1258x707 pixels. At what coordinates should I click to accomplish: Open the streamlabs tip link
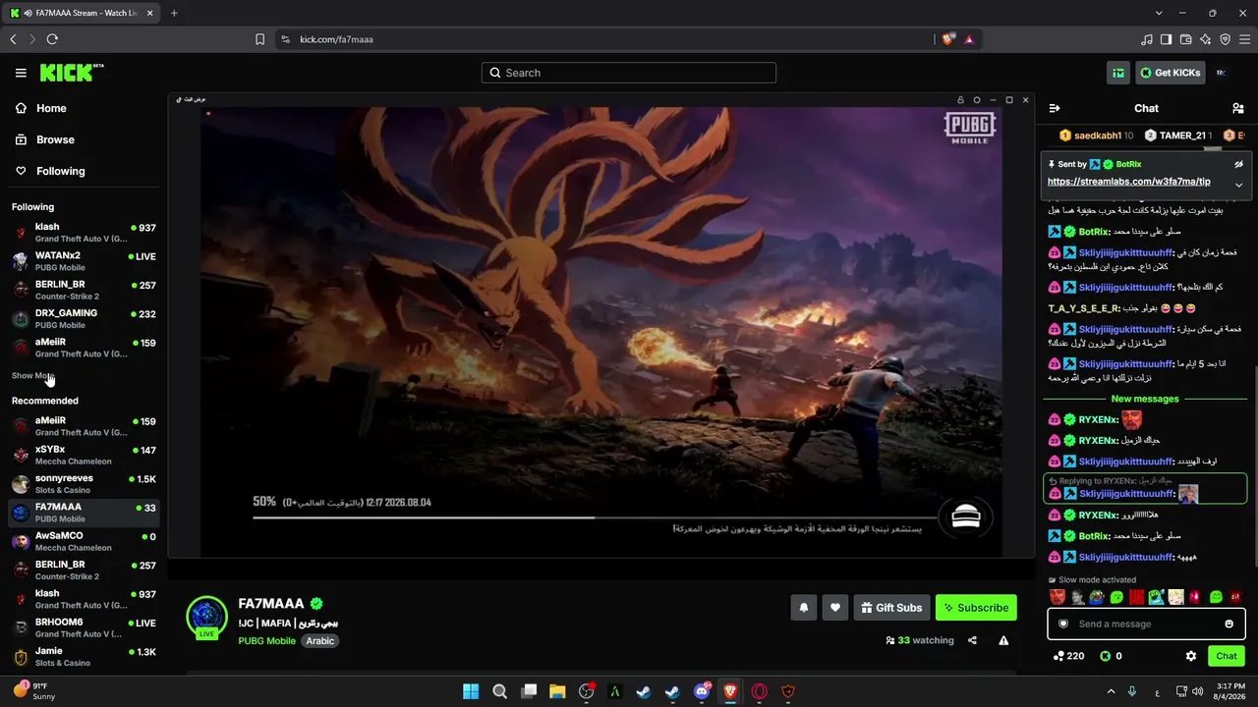1128,182
